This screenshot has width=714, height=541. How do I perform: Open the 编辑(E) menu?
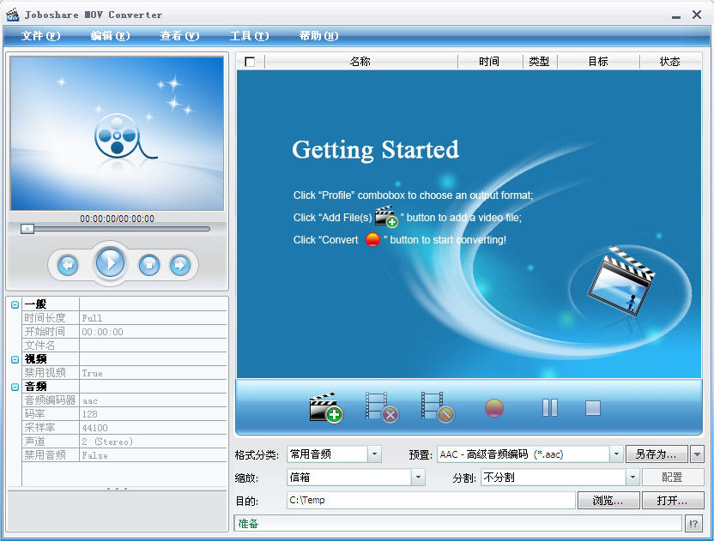point(110,35)
